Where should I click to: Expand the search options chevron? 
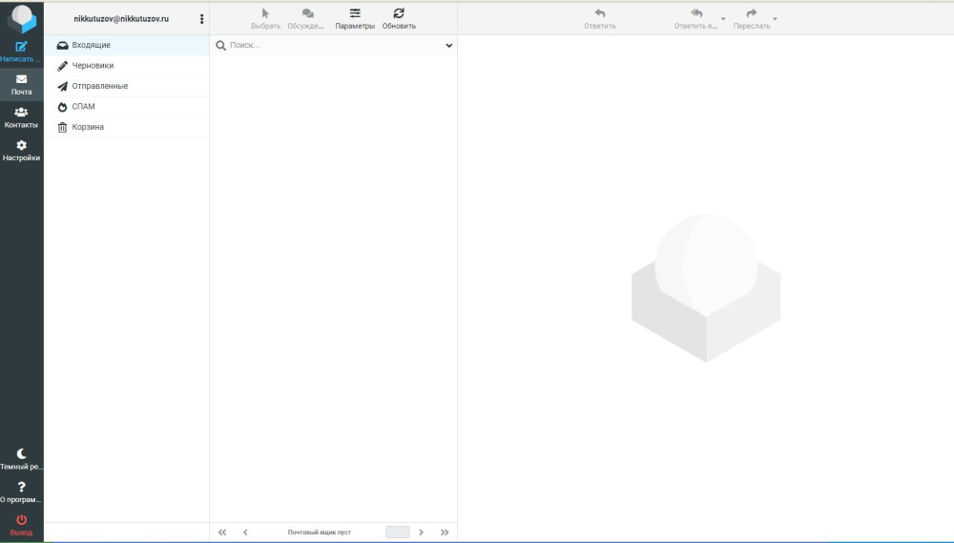pyautogui.click(x=449, y=45)
